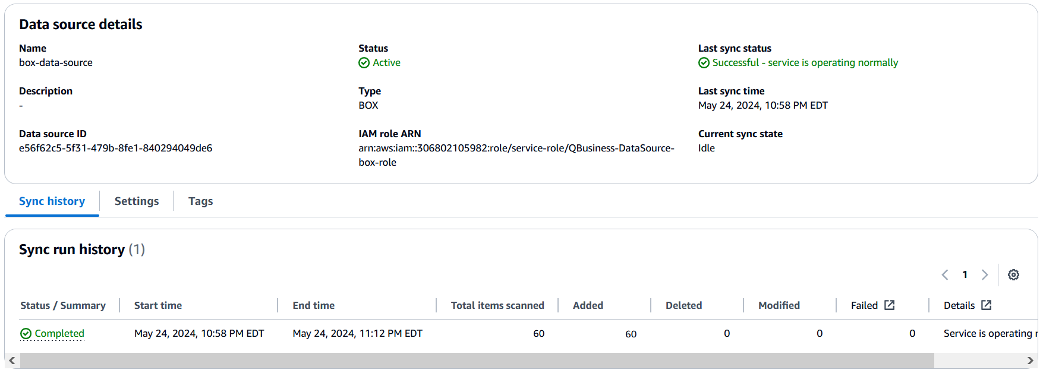Click the Deleted count value 0

point(727,334)
